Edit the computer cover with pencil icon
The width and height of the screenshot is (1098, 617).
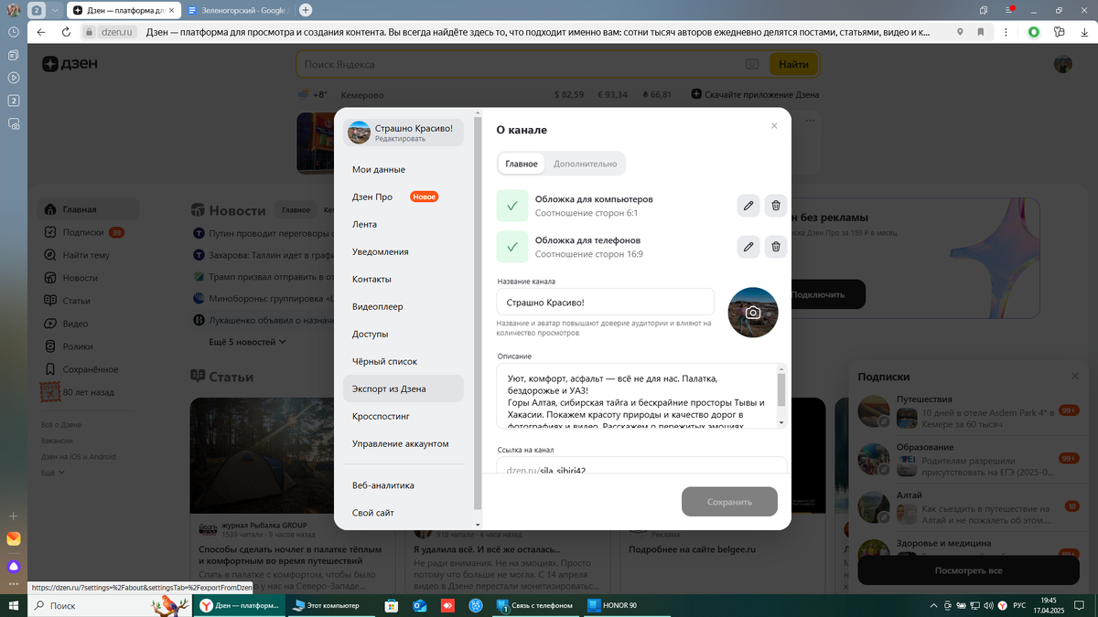(x=748, y=206)
